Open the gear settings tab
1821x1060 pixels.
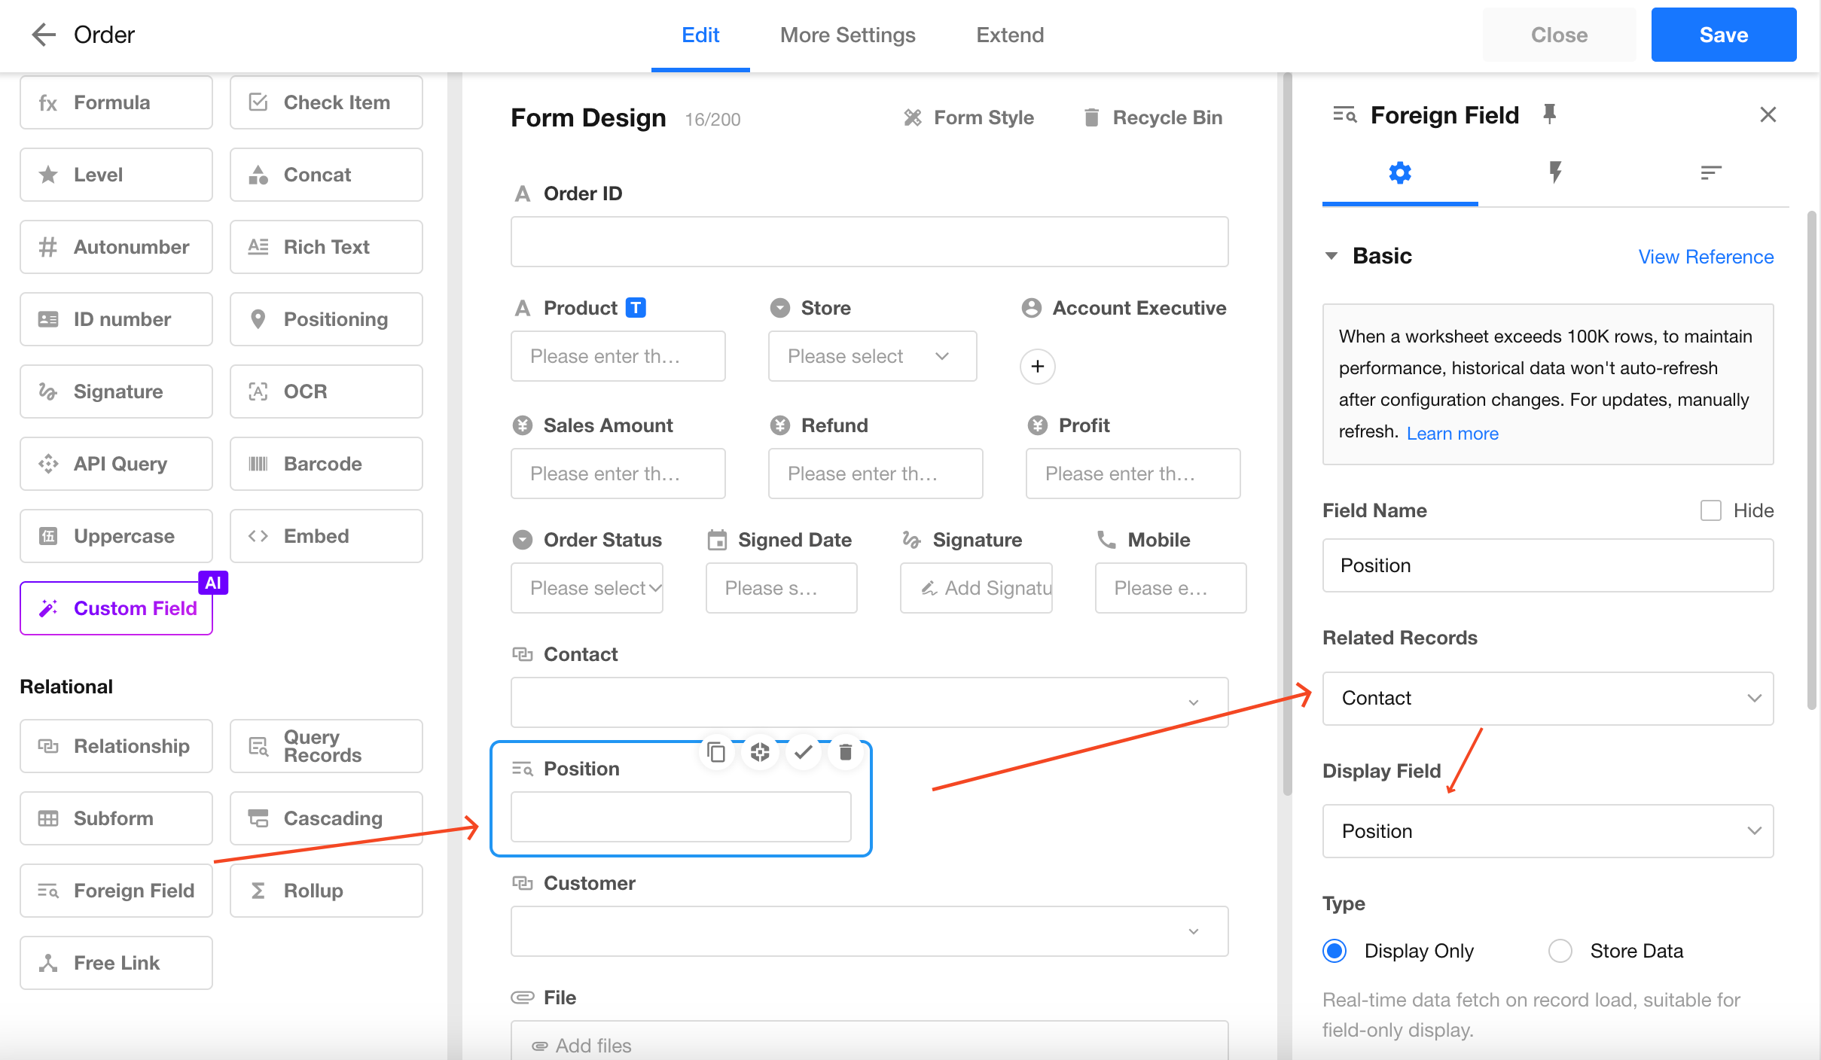click(1400, 173)
